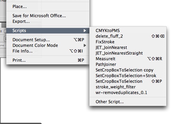Run the delete_fluff_2 script
The image size is (183, 124).
point(128,36)
